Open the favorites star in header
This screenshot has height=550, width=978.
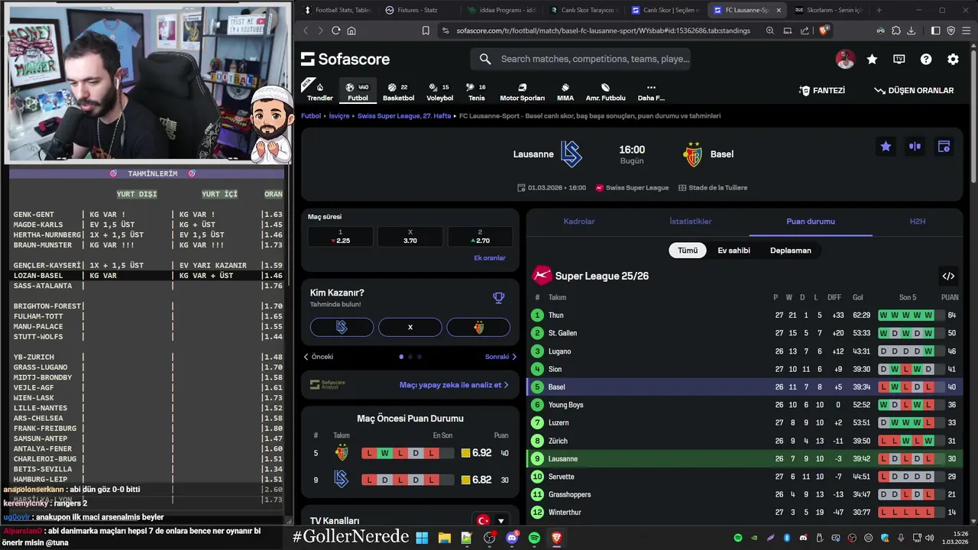point(872,59)
